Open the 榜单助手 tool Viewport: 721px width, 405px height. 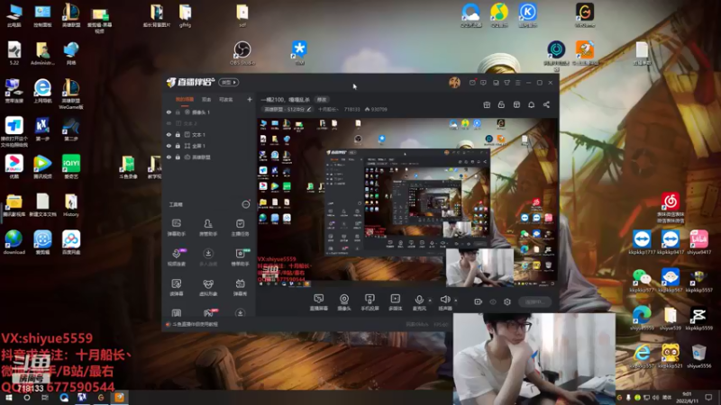[x=240, y=257]
